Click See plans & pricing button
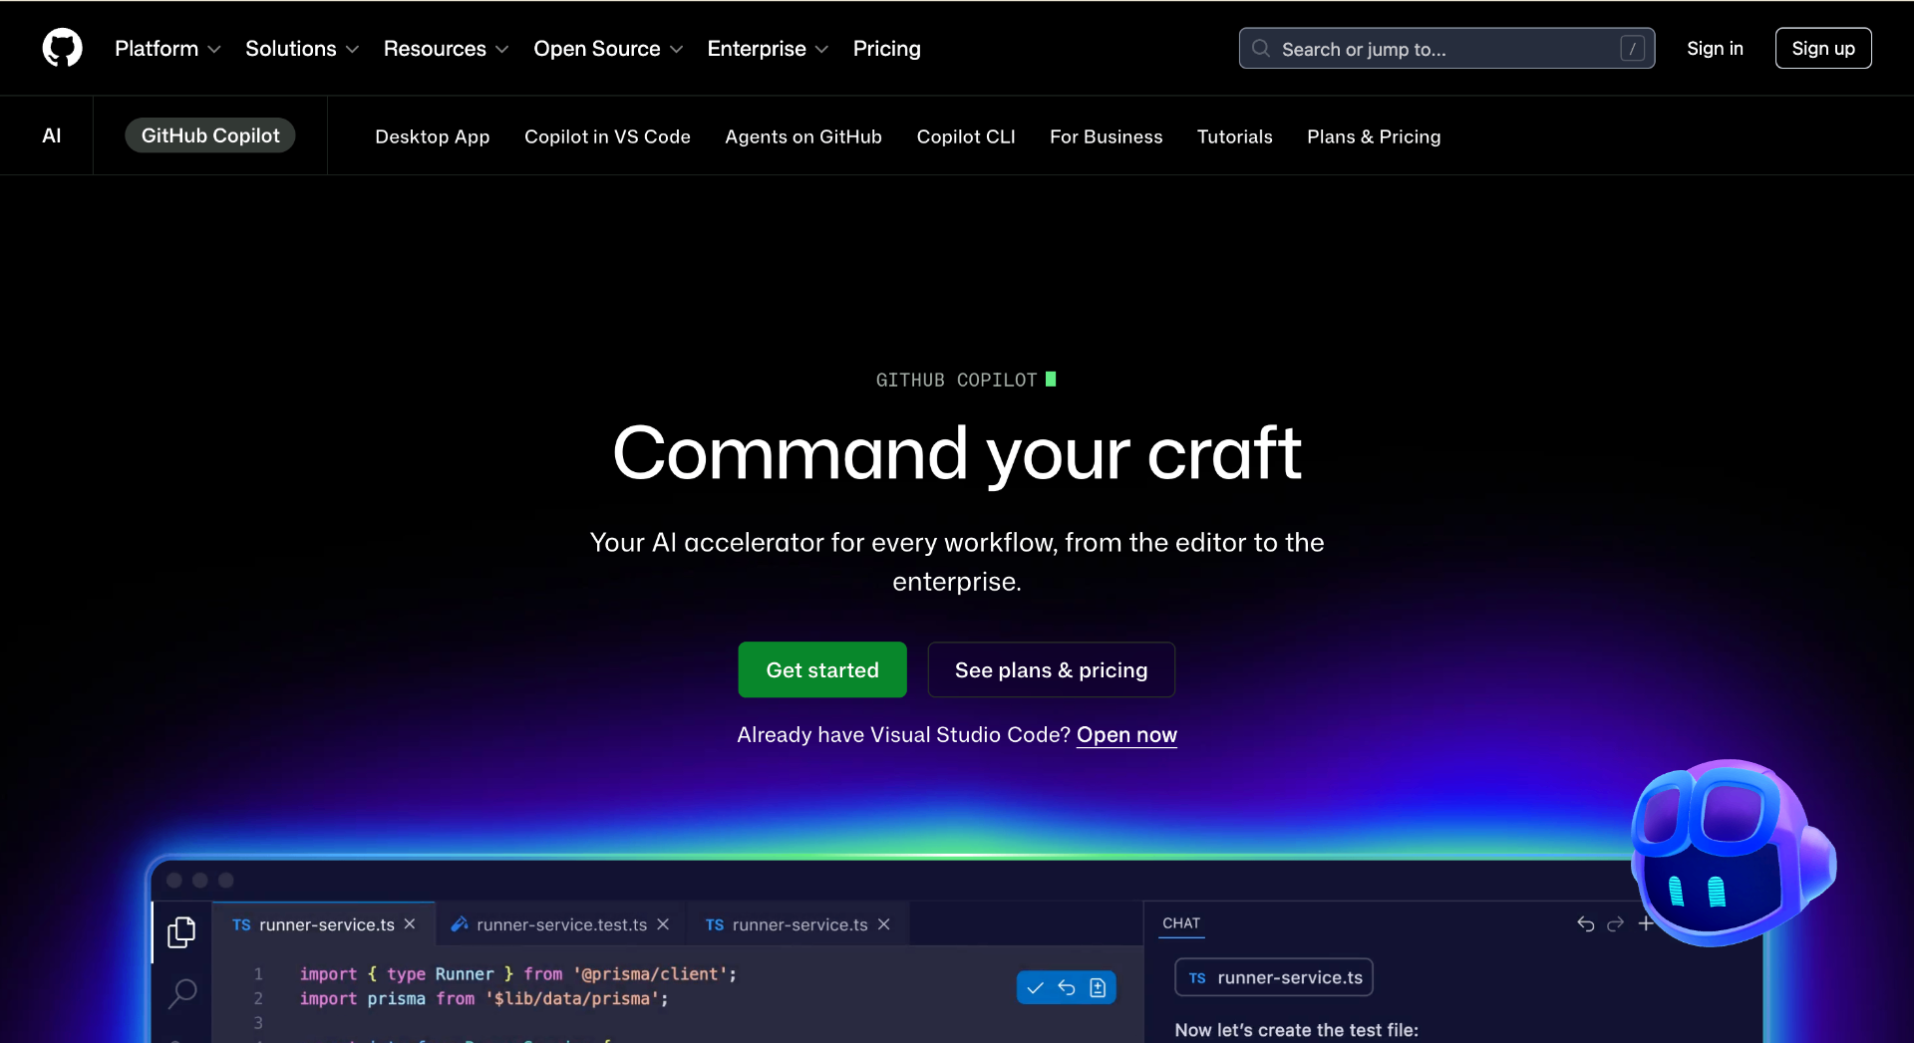 pos(1051,669)
